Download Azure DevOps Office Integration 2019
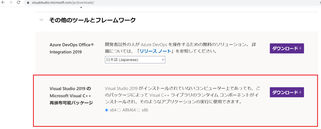The image size is (321, 129). 287,48
